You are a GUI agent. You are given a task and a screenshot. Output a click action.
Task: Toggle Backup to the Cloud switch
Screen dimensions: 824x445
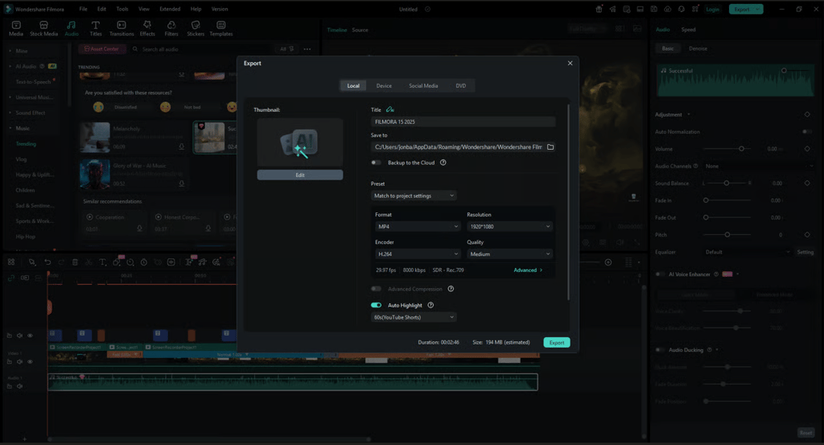pos(377,163)
